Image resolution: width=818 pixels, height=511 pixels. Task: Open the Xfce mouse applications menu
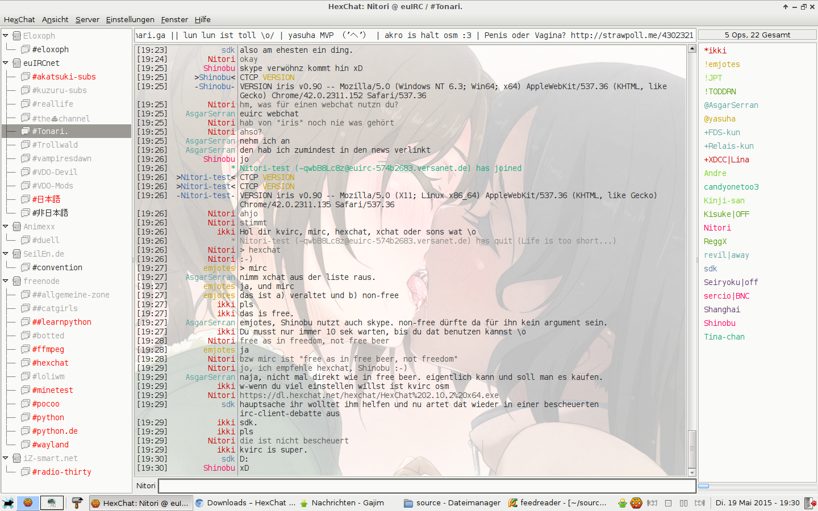[x=8, y=503]
